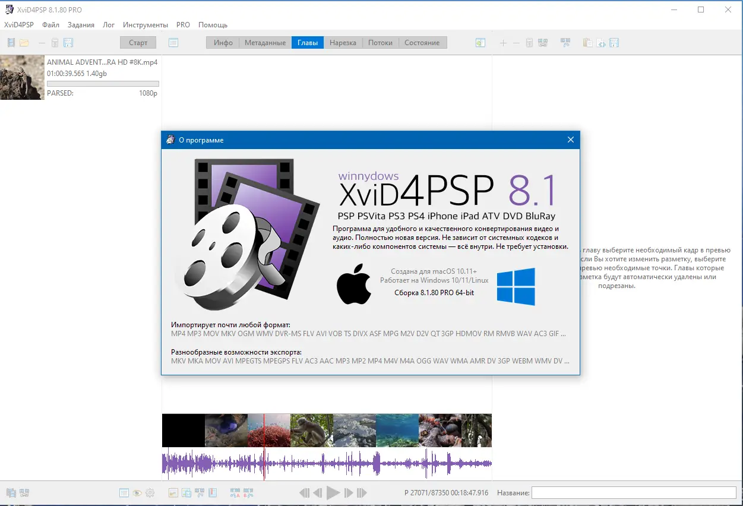
Task: Click the filmstrip cut scissors icon, right toolbar
Action: pyautogui.click(x=565, y=43)
